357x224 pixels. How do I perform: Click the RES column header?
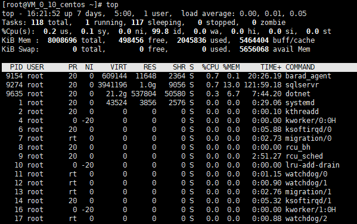pos(150,67)
